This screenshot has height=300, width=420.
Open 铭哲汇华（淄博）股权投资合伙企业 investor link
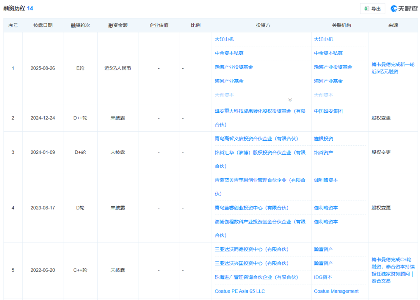point(260,159)
